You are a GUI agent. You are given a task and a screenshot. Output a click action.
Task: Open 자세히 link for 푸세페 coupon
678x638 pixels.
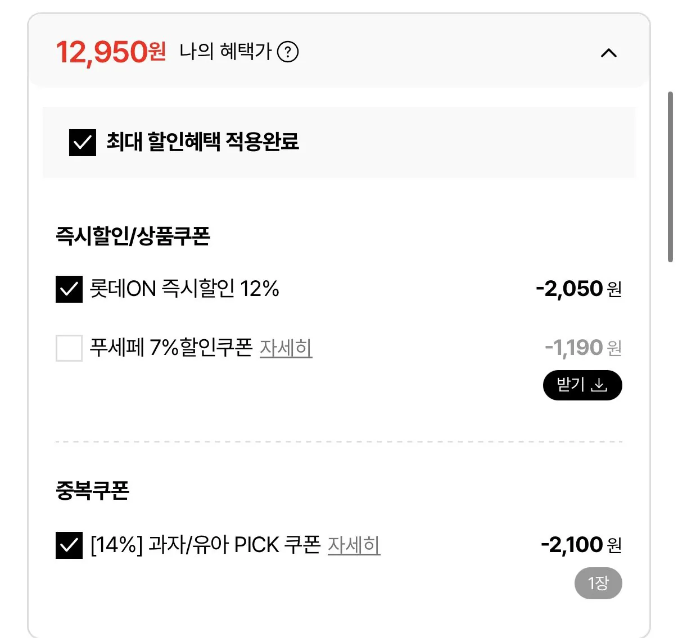286,348
